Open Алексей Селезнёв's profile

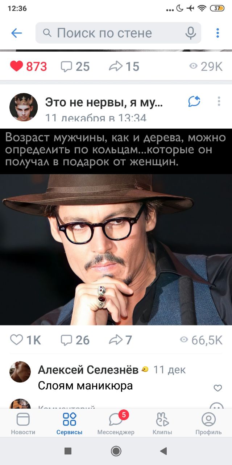point(88,370)
